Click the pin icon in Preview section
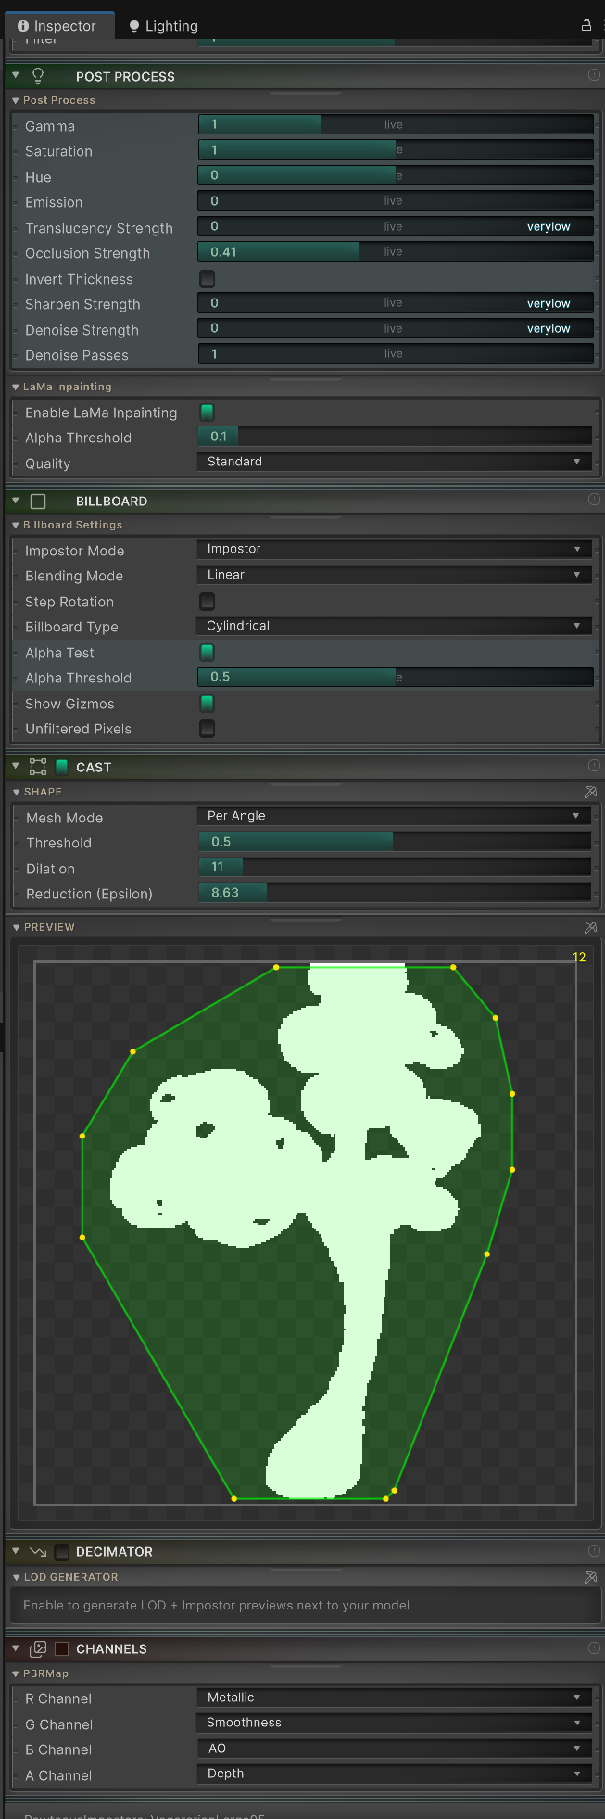 pyautogui.click(x=590, y=927)
